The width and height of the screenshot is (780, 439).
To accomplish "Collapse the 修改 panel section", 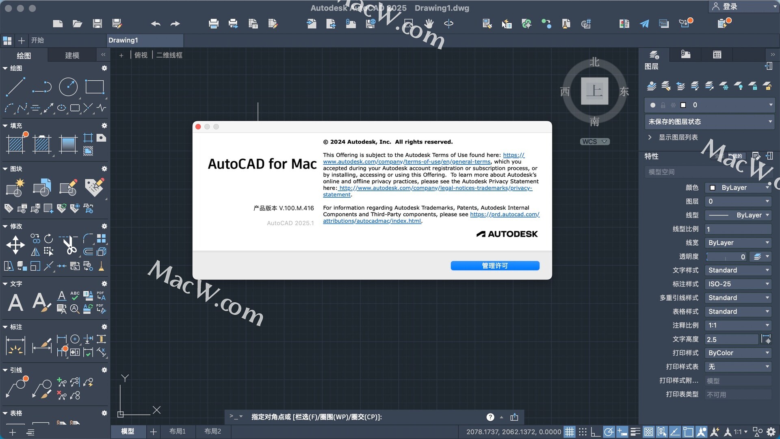I will point(5,226).
